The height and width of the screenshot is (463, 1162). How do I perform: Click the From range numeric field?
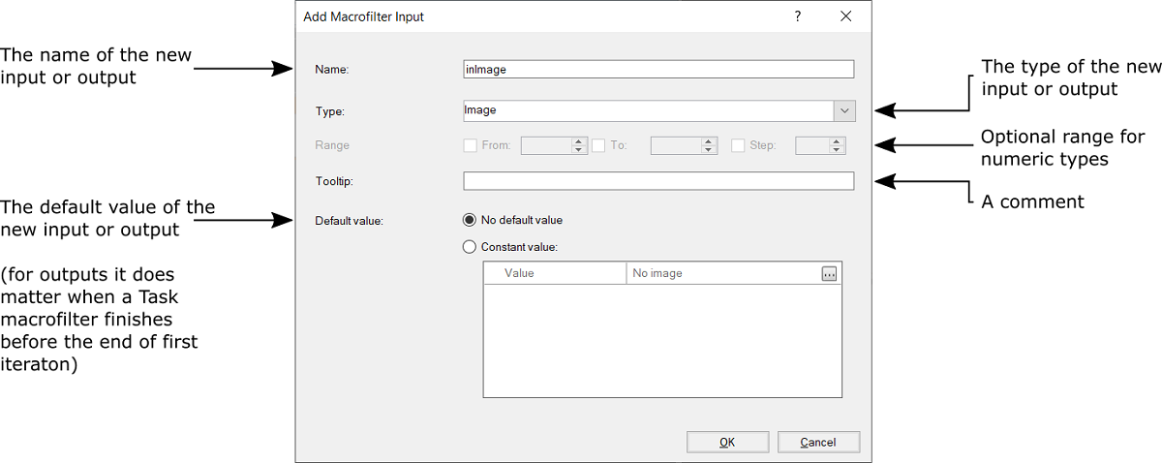pos(546,145)
